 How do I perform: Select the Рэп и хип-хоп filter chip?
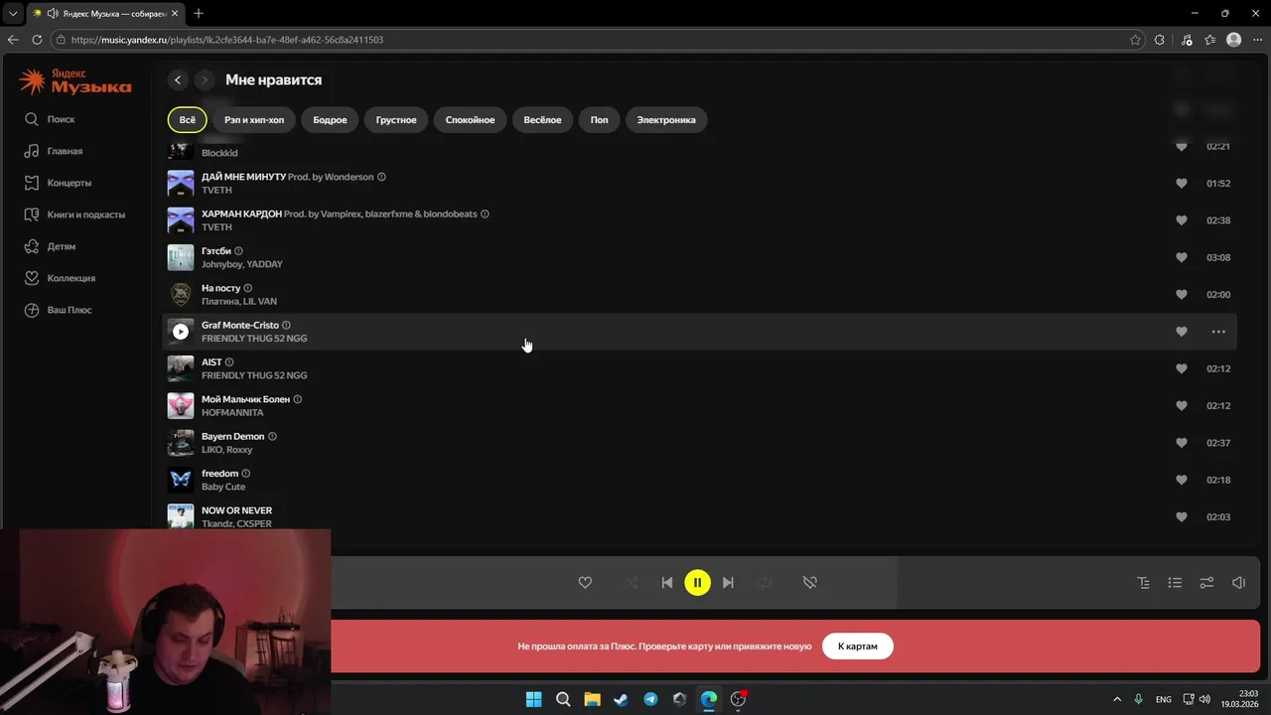(254, 120)
